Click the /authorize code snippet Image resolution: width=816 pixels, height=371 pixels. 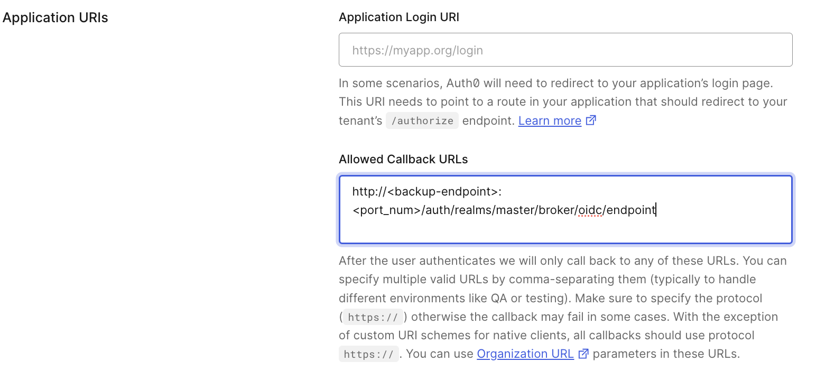[422, 121]
